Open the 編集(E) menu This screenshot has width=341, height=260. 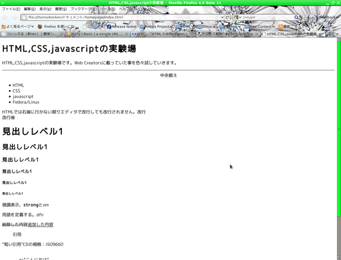[x=29, y=9]
